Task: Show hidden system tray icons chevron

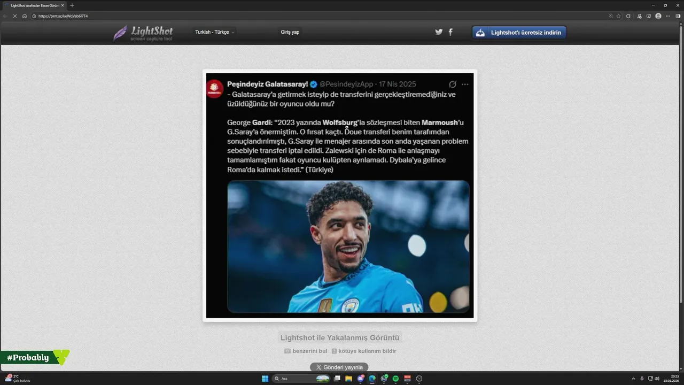Action: 634,379
